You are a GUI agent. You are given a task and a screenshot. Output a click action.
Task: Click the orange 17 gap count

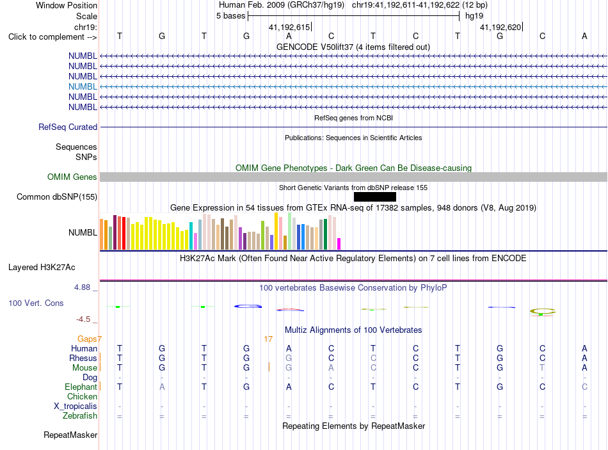[268, 339]
